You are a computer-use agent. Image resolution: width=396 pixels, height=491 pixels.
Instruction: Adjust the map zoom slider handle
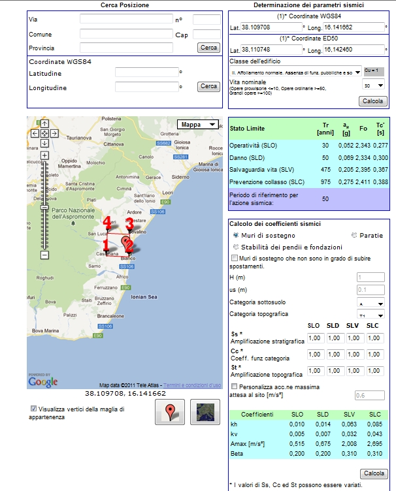(x=44, y=207)
